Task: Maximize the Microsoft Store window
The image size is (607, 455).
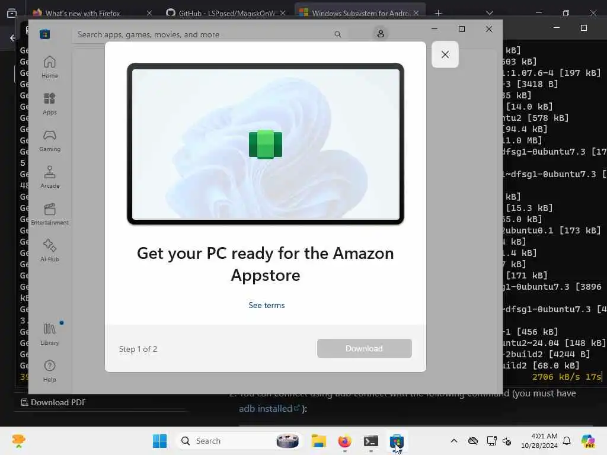Action: [x=461, y=29]
